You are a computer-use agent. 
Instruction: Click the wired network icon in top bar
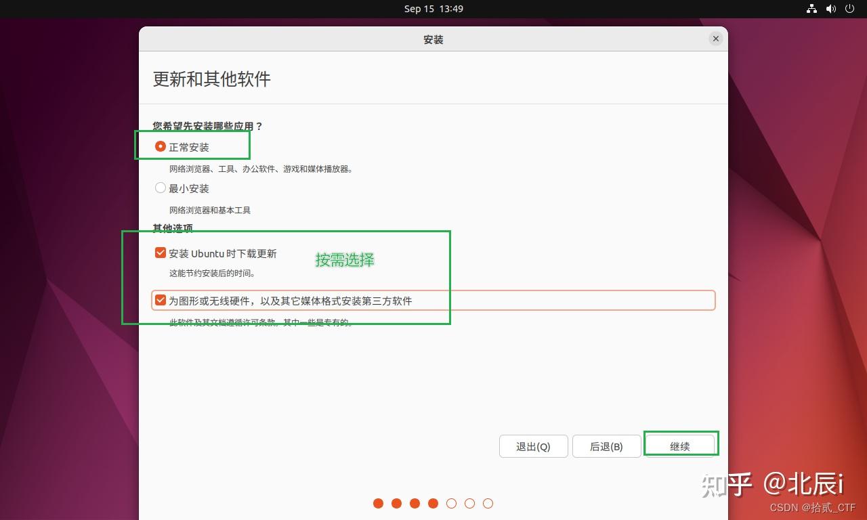(x=811, y=9)
